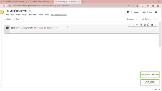This screenshot has width=162, height=91.
Task: Click the browser address bar
Action: point(68,6)
